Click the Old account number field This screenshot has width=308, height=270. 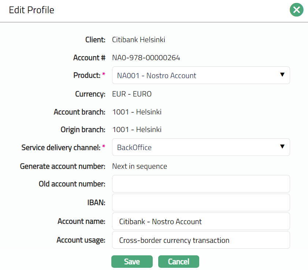201,184
